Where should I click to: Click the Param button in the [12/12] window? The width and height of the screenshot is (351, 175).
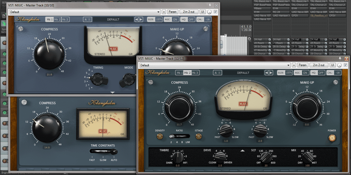click(302, 65)
